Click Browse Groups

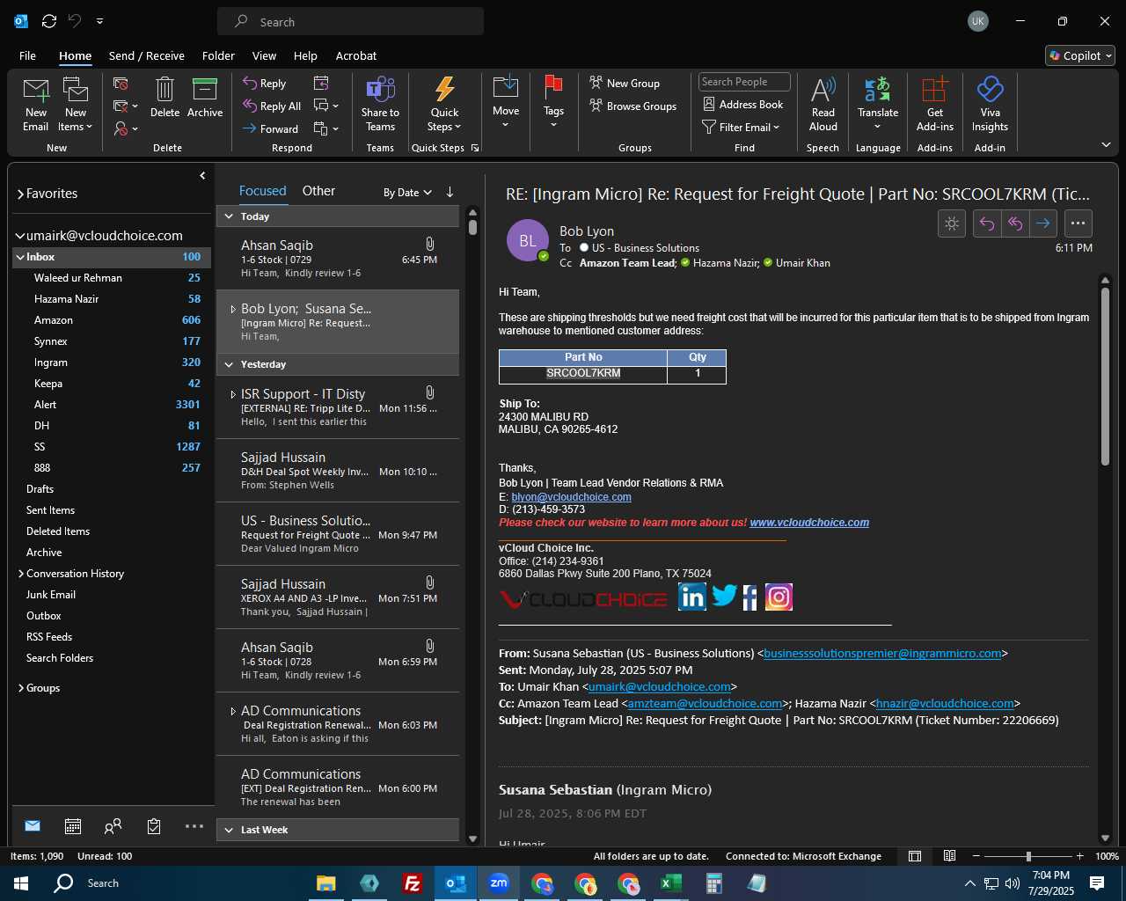coord(633,106)
